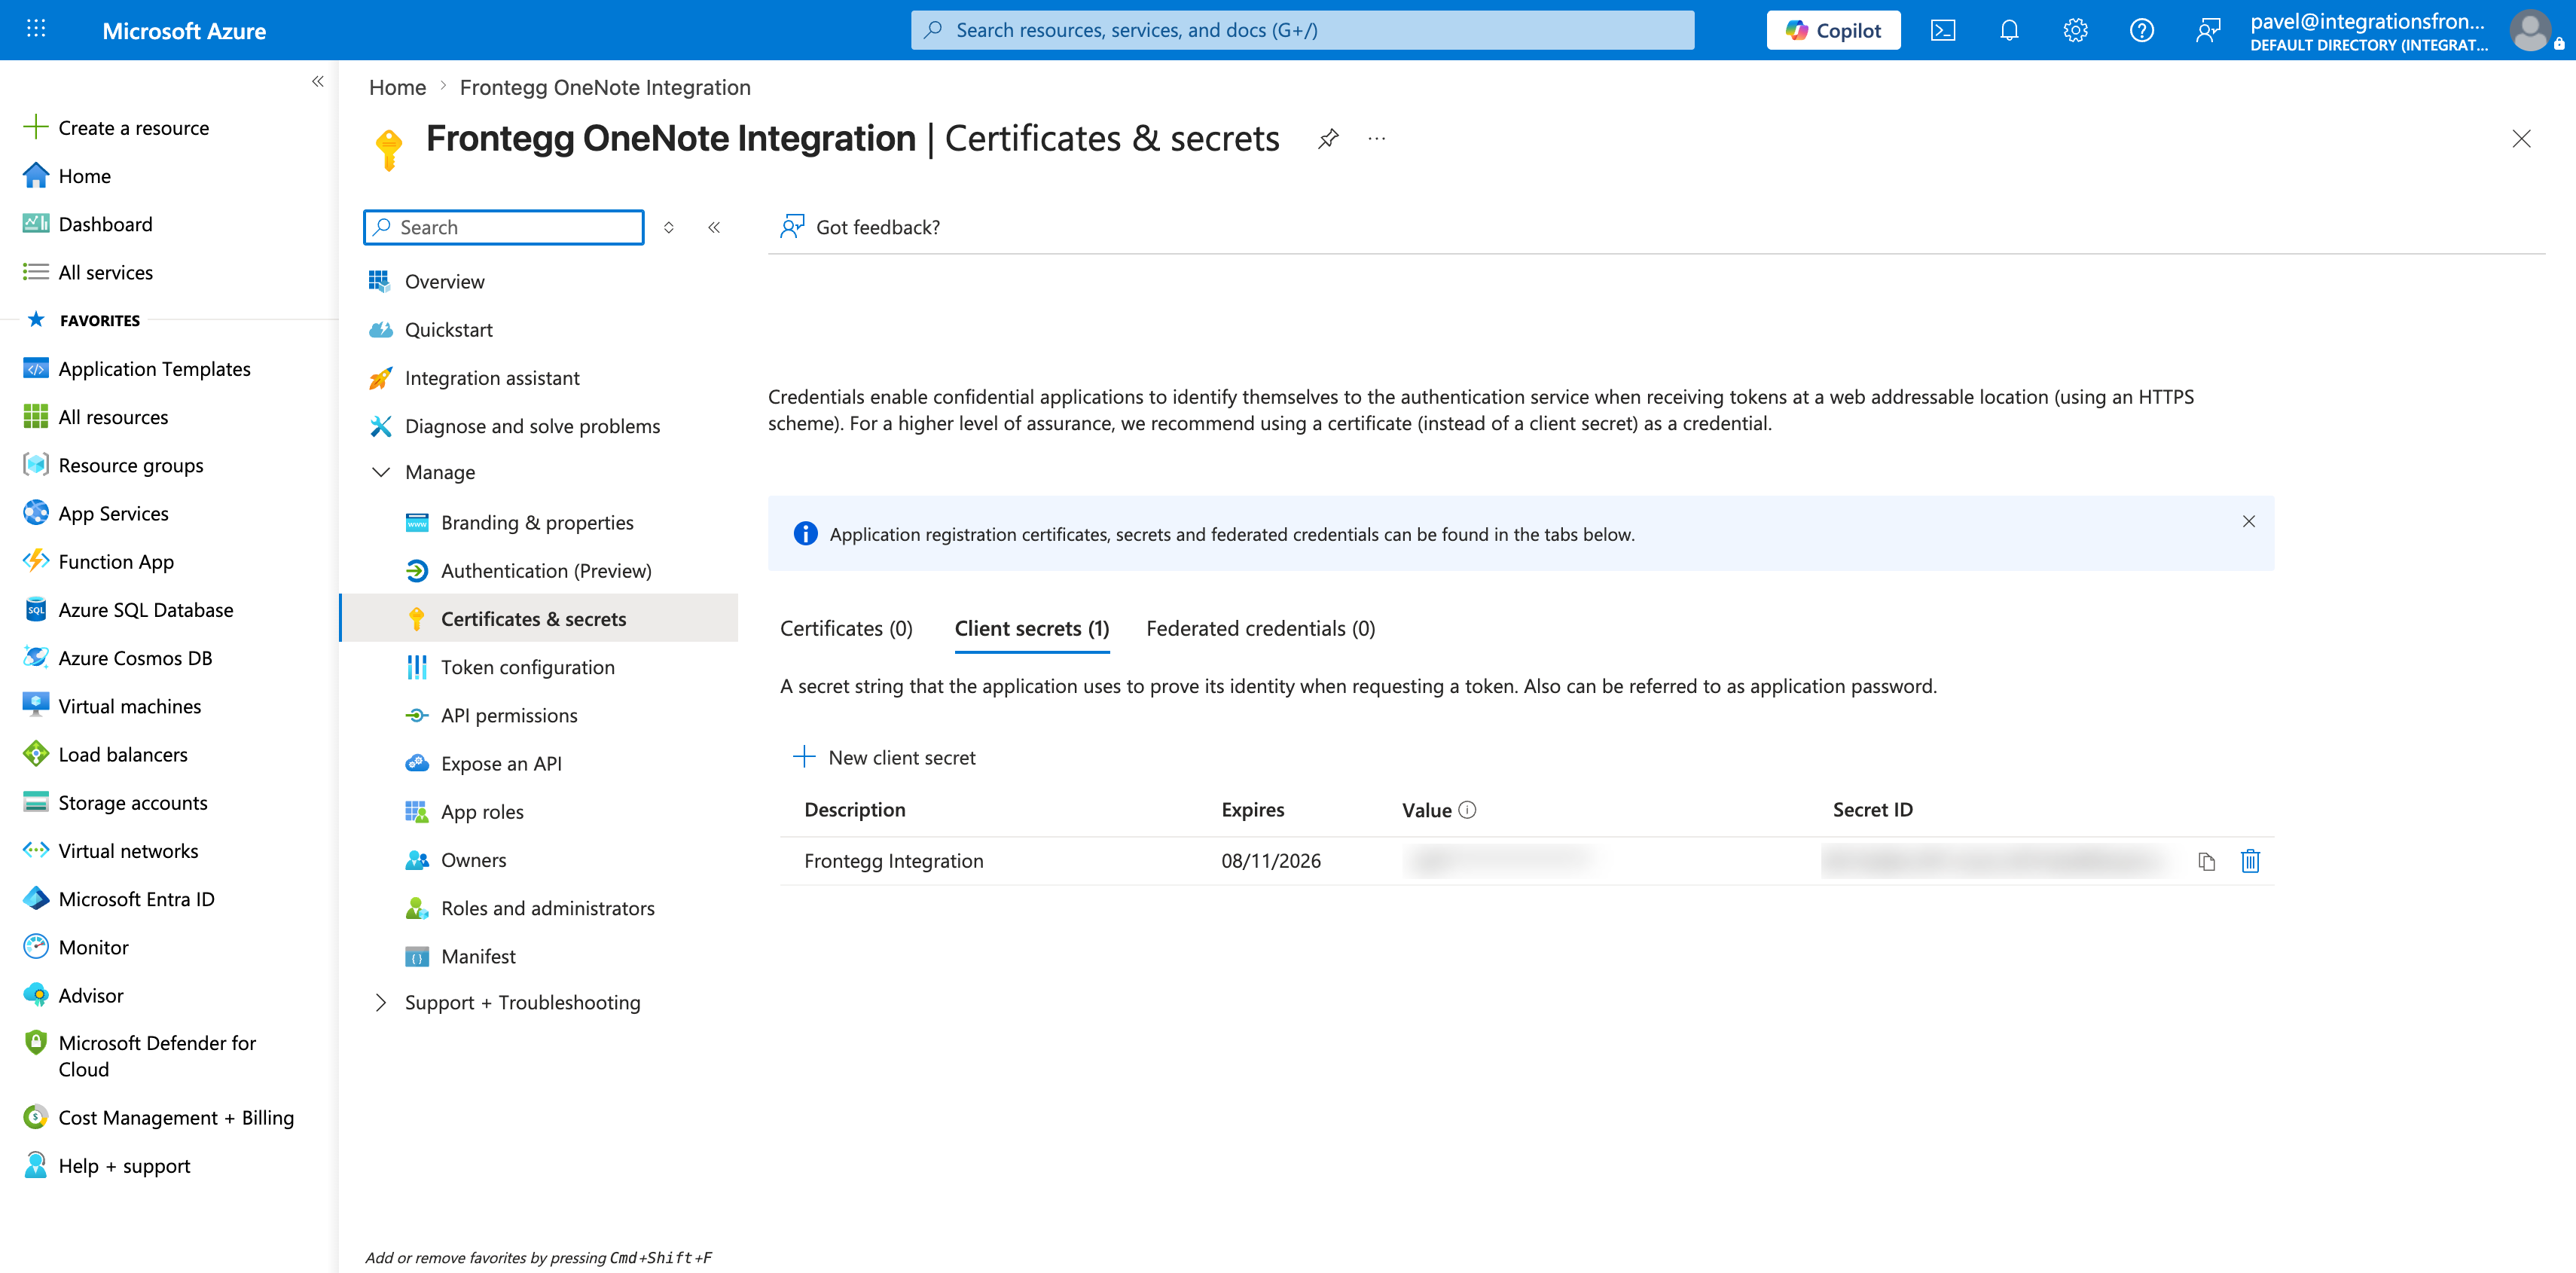The width and height of the screenshot is (2576, 1273).
Task: Click the 08/11/2026 expiry cell
Action: (x=1270, y=861)
